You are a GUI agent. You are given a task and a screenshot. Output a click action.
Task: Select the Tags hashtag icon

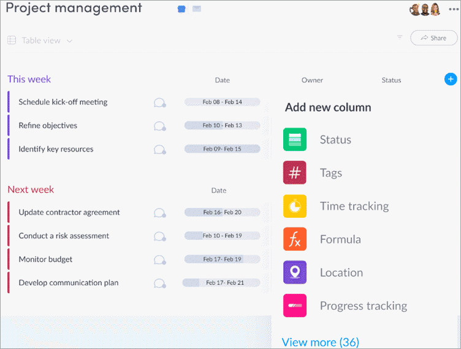point(295,172)
